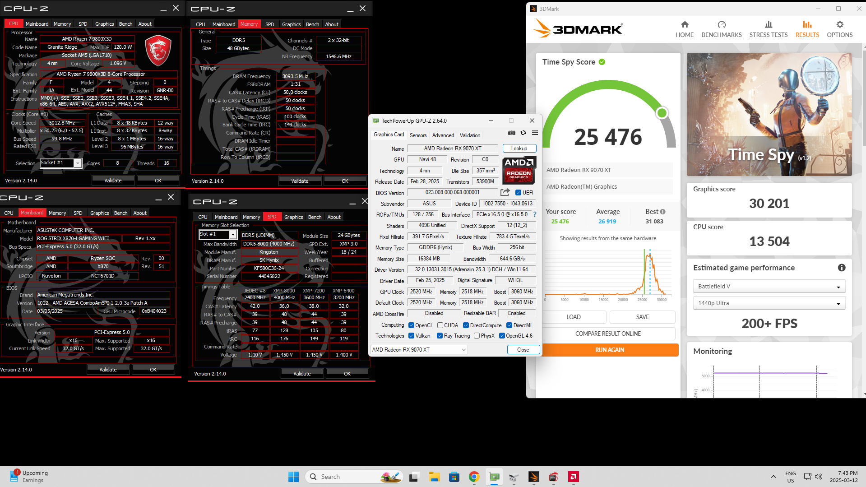Switch to Advanced tab in GPU-Z

pyautogui.click(x=443, y=135)
